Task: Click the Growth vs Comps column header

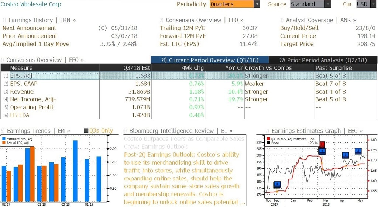Action: [279, 68]
